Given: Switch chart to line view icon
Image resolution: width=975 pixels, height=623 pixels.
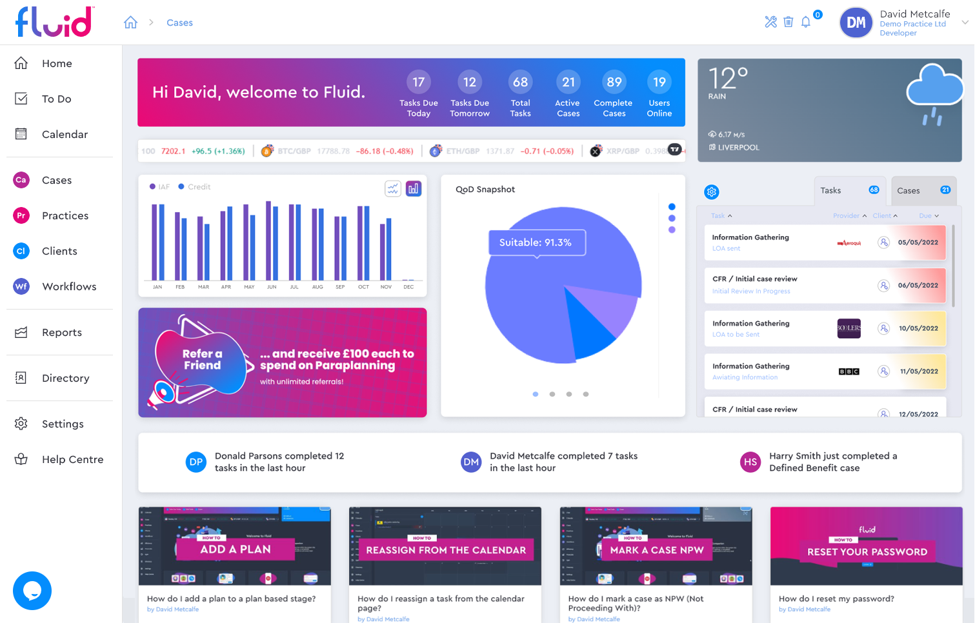Looking at the screenshot, I should 393,188.
